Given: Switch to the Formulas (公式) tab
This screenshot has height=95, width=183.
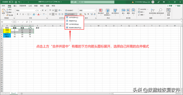Looking at the screenshot, I should click(30, 6).
